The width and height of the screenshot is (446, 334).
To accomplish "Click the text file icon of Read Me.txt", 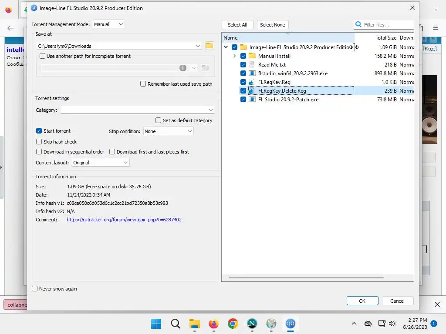I will [252, 64].
